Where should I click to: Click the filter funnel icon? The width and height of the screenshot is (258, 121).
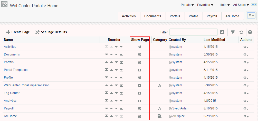point(233,32)
